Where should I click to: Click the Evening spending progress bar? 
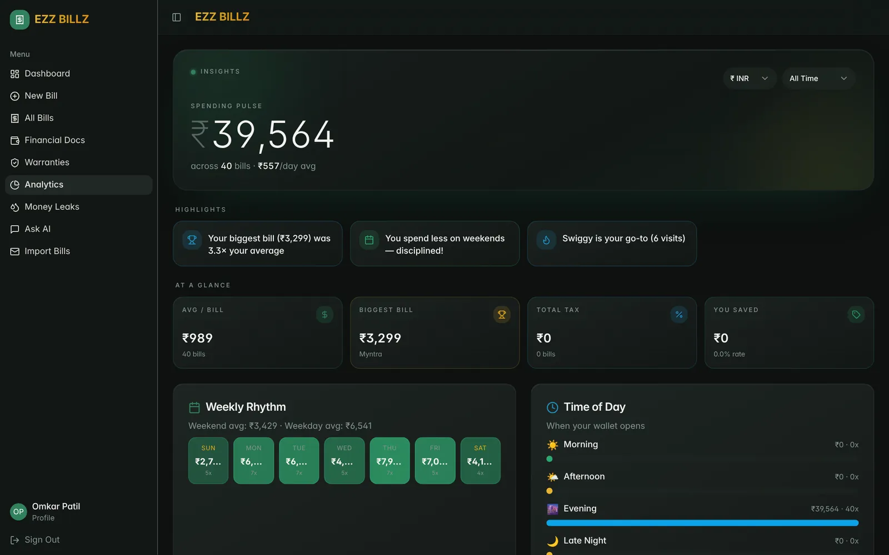702,523
